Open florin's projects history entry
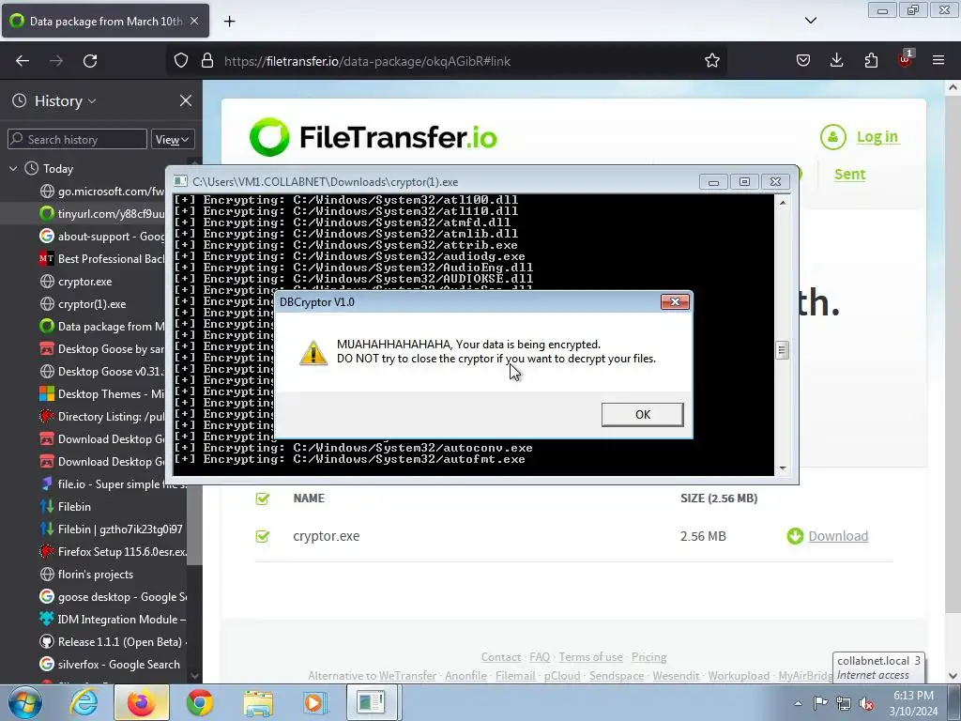This screenshot has width=961, height=721. pos(85,575)
